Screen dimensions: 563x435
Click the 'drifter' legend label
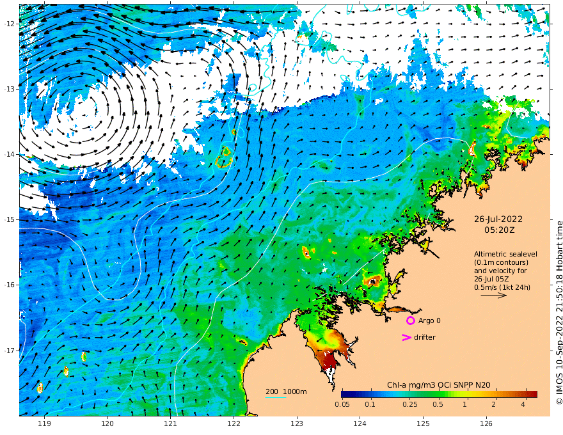point(425,337)
